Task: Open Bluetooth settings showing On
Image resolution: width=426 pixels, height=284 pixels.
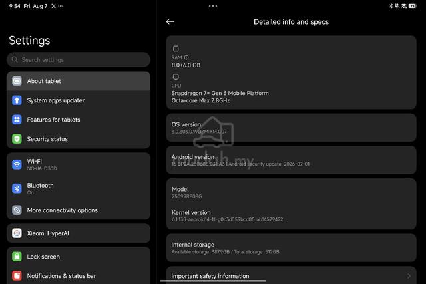Action: coord(79,188)
